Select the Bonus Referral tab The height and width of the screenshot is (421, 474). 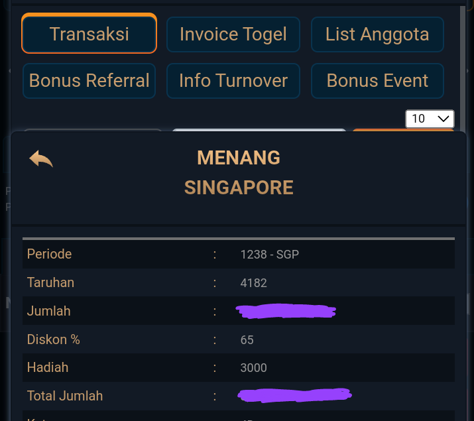click(x=89, y=81)
